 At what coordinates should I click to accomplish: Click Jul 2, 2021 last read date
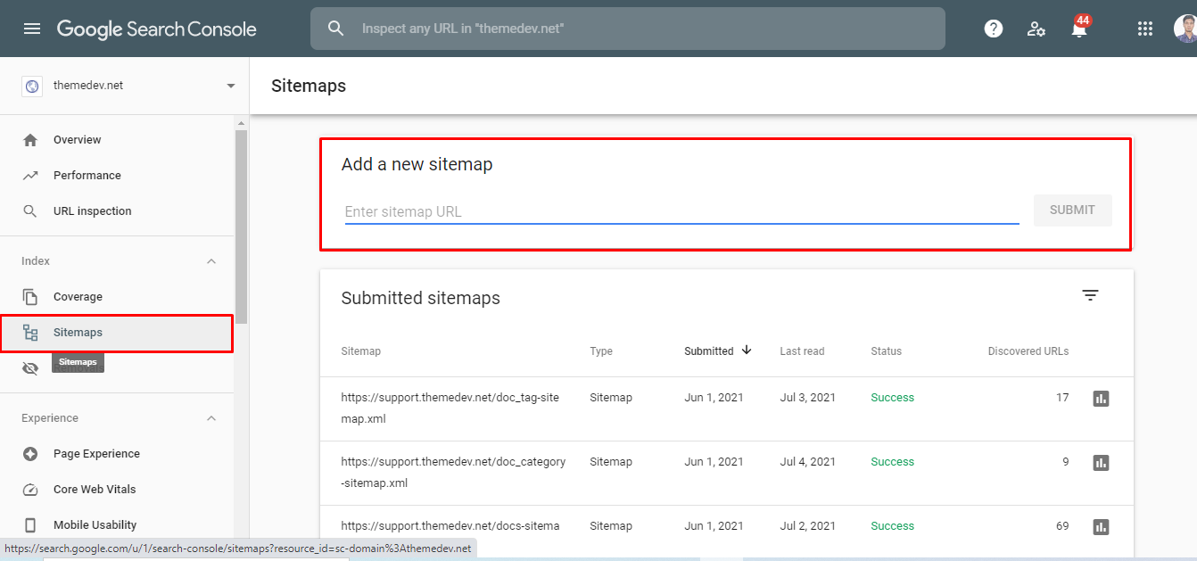point(807,526)
